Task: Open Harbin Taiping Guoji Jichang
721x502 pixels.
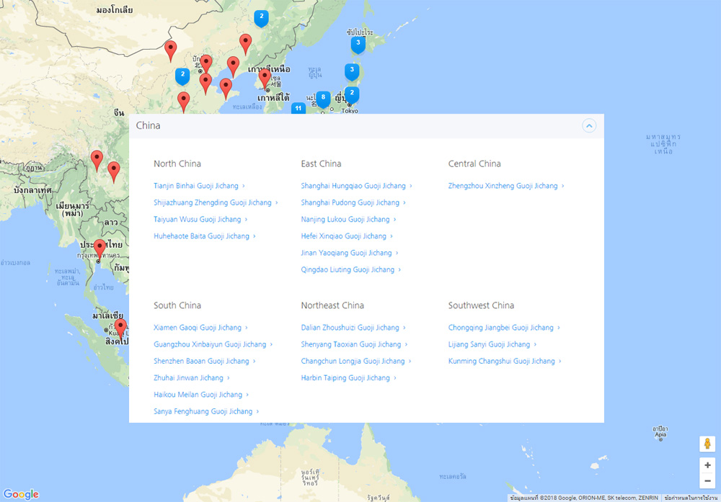Action: [345, 378]
